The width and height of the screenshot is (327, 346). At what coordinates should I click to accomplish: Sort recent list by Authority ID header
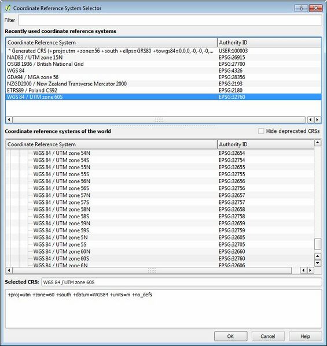[x=269, y=42]
